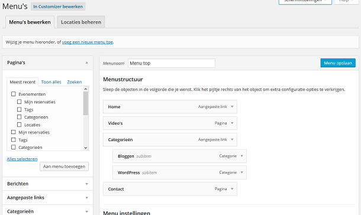Select the Bloggen subitem bar

coord(179,156)
